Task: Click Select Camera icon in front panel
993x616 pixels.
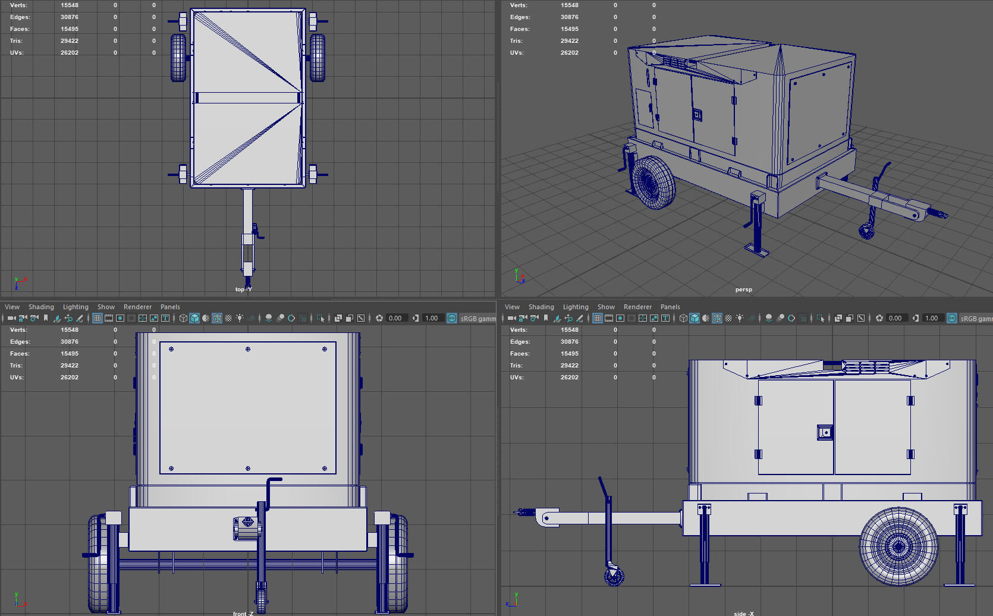Action: pos(11,318)
